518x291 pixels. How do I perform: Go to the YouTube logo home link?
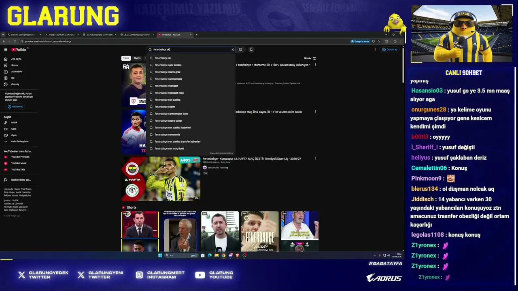pos(19,50)
